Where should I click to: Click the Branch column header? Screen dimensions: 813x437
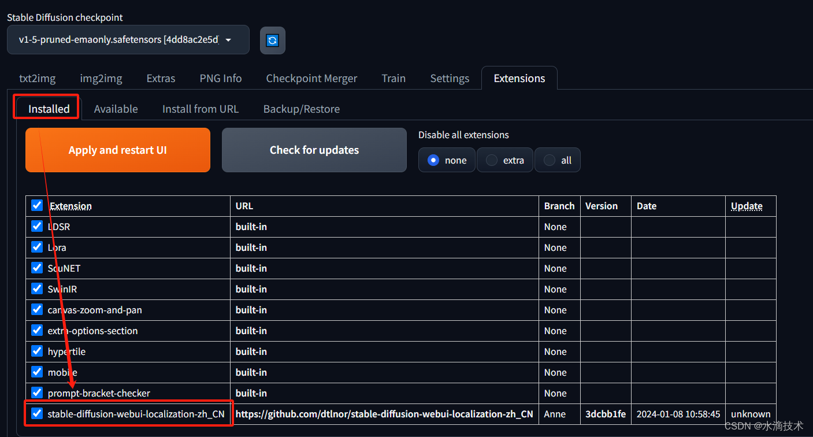tap(559, 206)
